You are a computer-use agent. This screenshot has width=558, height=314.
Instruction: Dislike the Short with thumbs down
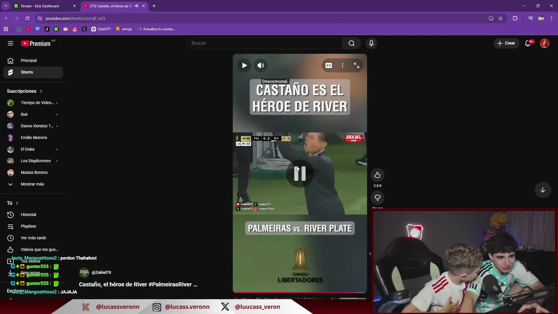(378, 198)
